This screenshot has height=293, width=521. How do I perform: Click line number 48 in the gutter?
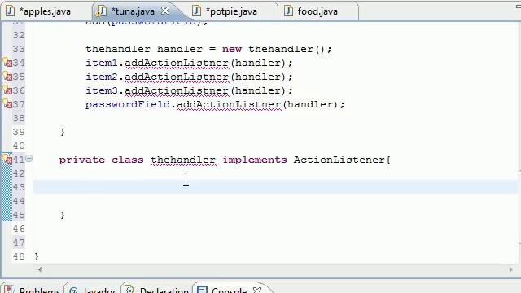(19, 256)
